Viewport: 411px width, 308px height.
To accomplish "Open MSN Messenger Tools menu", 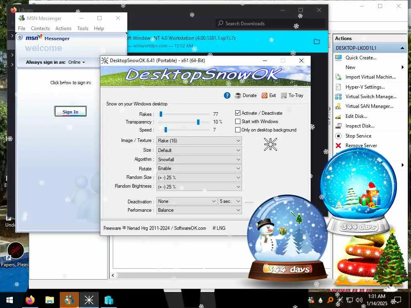I will click(83, 28).
